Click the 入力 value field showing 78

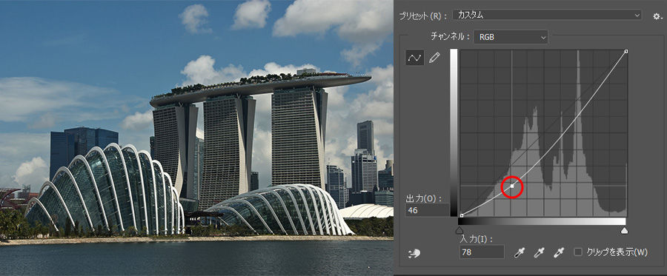click(482, 252)
